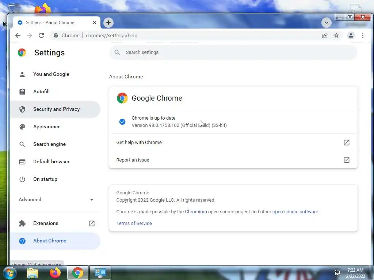Open You and Google settings
374x280 pixels.
click(x=55, y=74)
